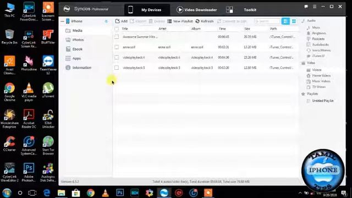Open IObit Unlocker desktop shortcut
Viewport: 352px width, 198px height.
point(48,119)
